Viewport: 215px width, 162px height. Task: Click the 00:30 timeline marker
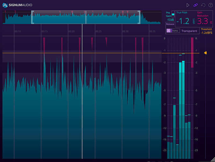point(125,31)
